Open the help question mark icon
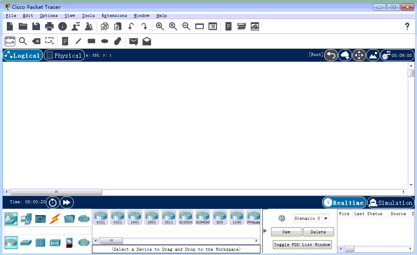 click(x=407, y=26)
